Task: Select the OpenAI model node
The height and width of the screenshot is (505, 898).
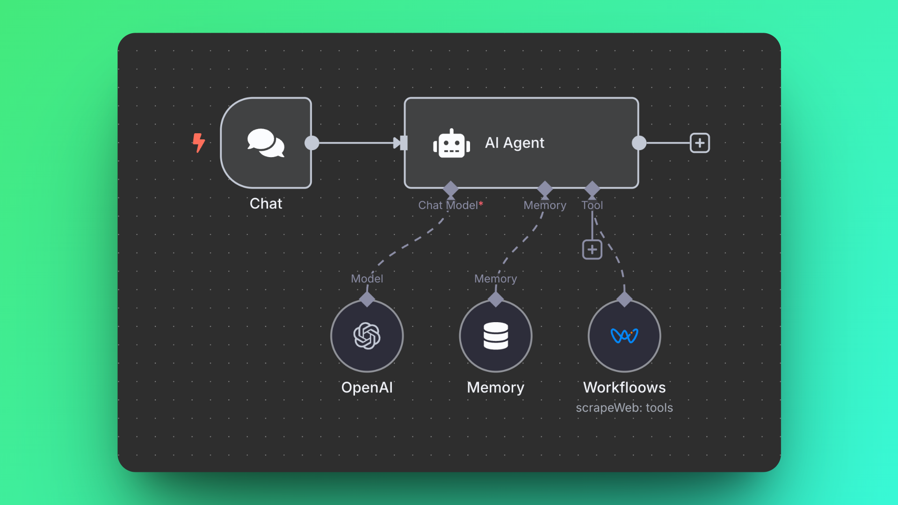Action: (367, 336)
